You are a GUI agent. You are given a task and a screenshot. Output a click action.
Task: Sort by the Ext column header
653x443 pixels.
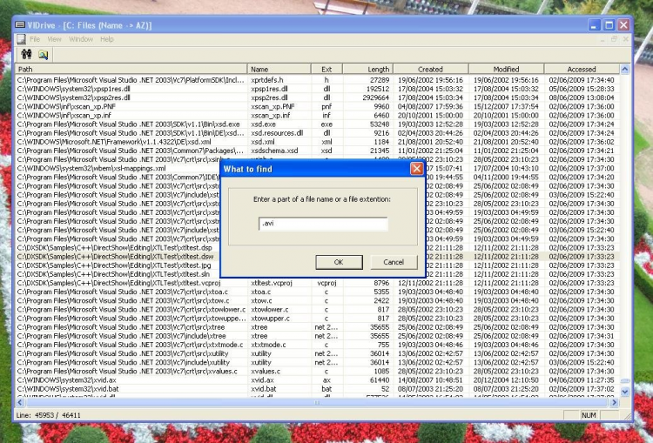tap(326, 69)
